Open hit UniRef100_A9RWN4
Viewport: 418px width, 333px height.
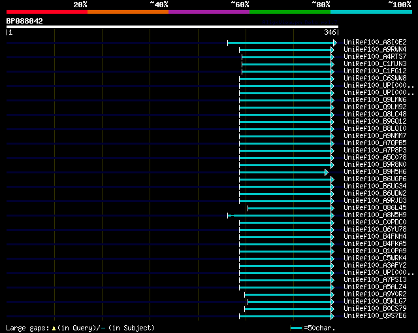375,50
